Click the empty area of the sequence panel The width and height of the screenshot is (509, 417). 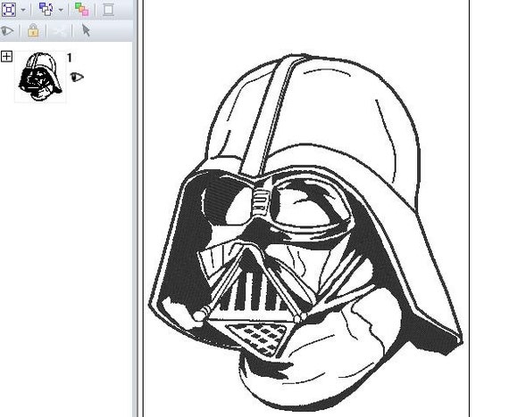[x=66, y=259]
